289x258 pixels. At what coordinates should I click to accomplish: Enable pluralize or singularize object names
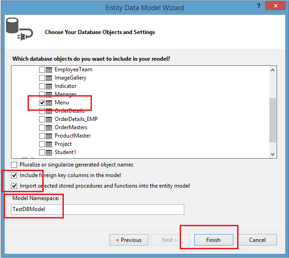tap(15, 165)
